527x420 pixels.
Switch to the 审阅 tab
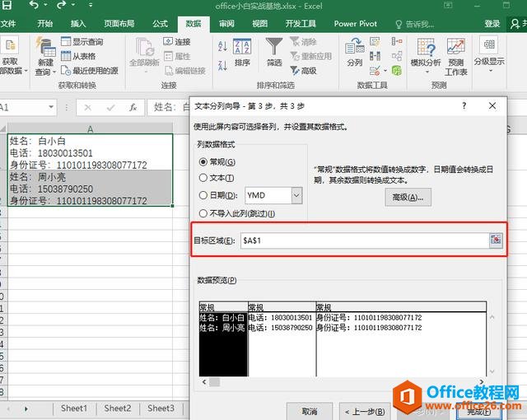point(226,24)
